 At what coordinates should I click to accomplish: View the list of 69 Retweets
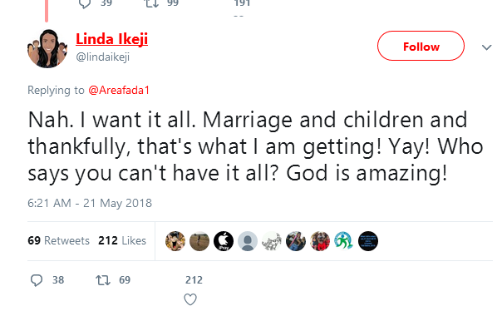pyautogui.click(x=58, y=240)
